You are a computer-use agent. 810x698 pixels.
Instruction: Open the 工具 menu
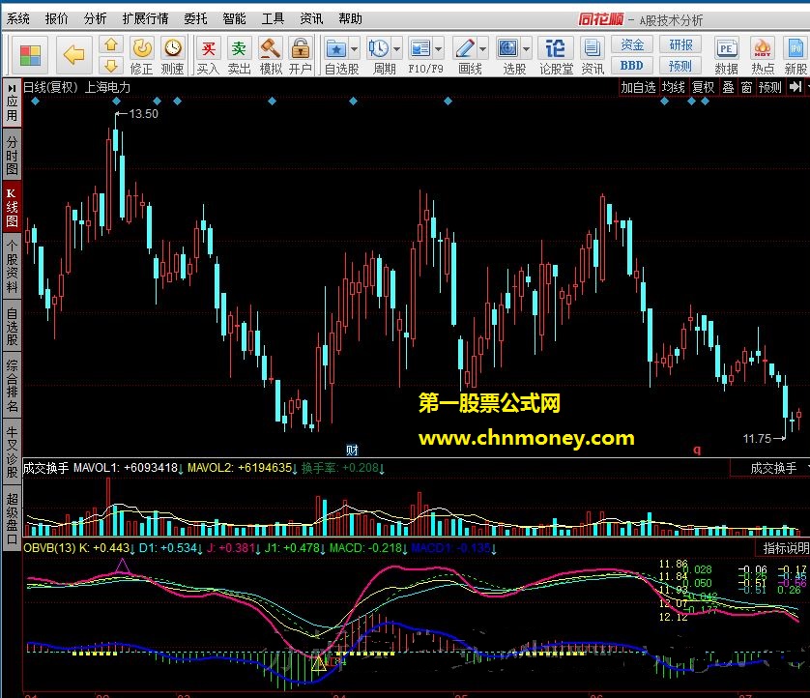(x=273, y=19)
